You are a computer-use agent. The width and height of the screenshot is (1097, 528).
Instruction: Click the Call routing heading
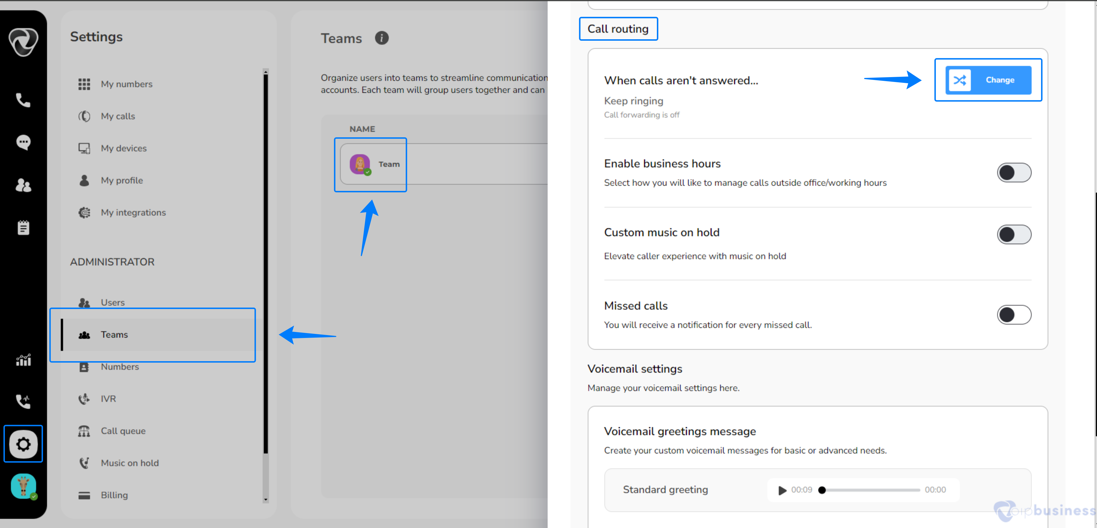click(618, 29)
